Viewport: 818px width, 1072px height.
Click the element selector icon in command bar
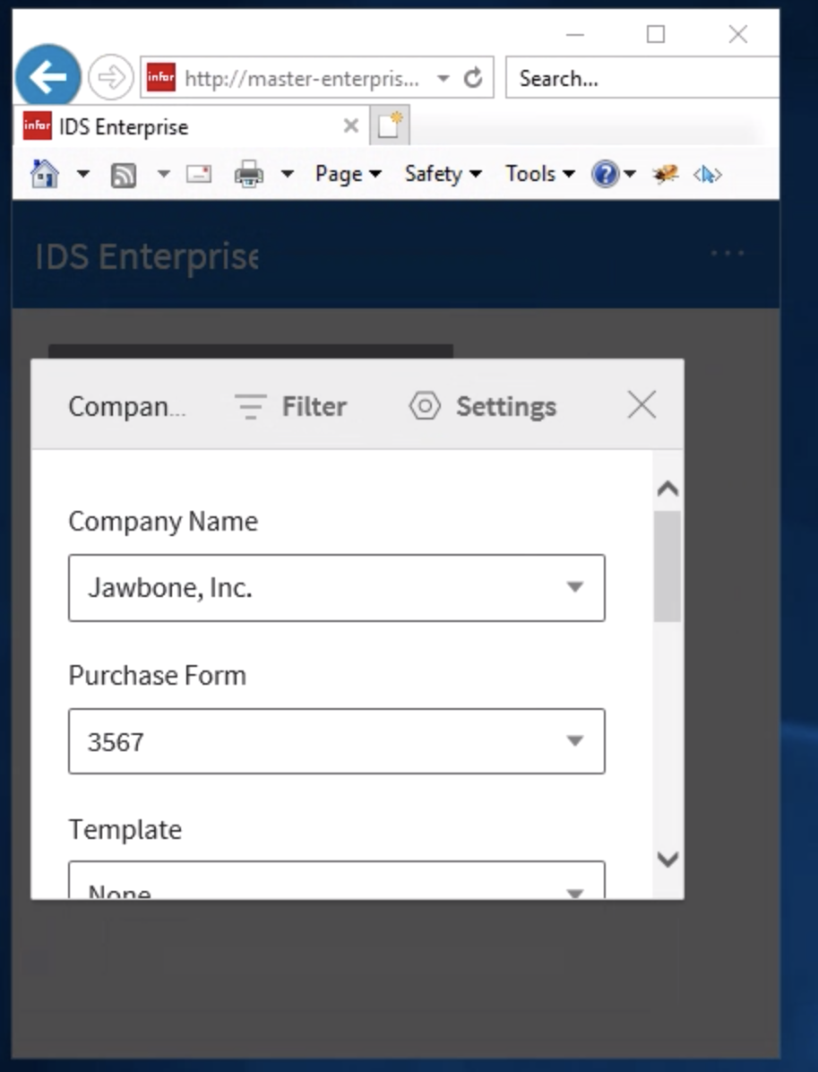tap(707, 175)
